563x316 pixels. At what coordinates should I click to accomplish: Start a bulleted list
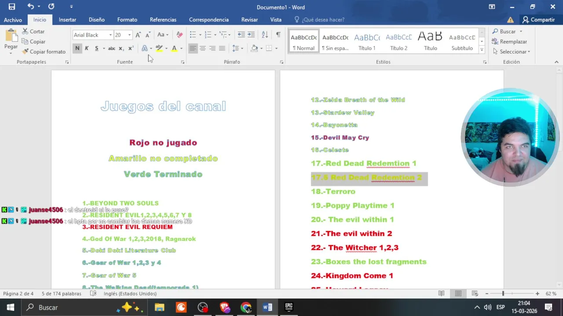193,35
